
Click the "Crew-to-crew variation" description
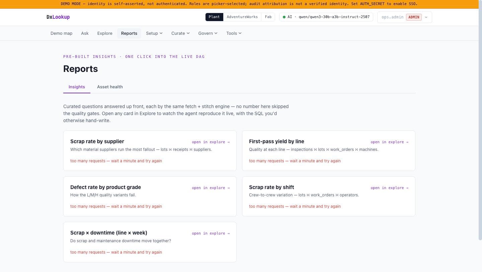(304, 195)
